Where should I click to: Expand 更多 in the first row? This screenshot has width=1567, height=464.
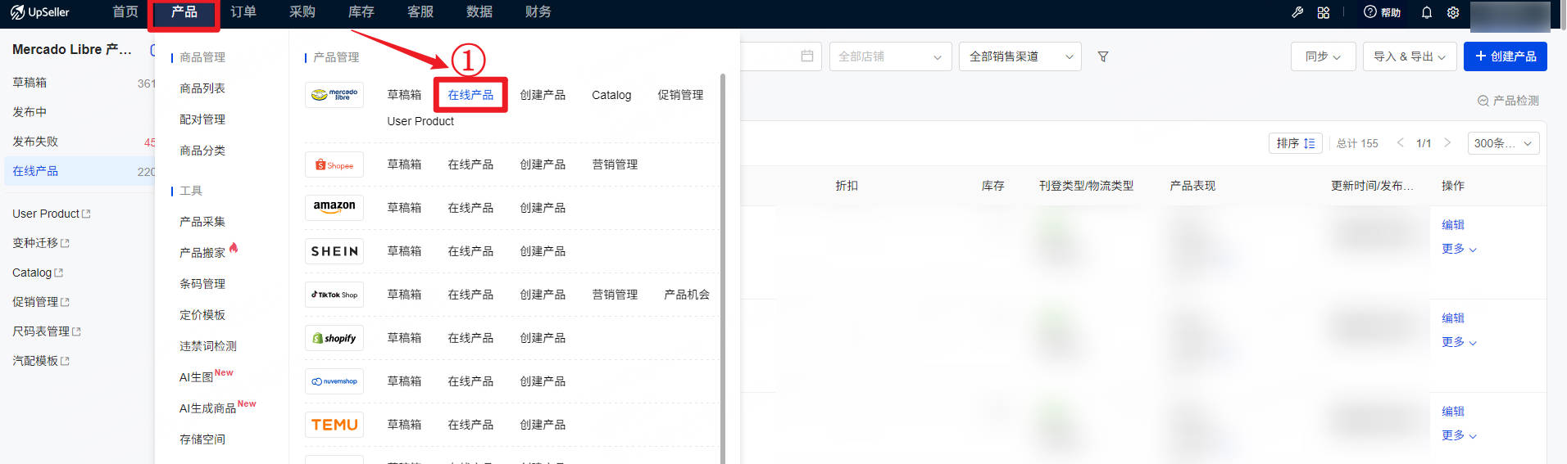pyautogui.click(x=1459, y=249)
